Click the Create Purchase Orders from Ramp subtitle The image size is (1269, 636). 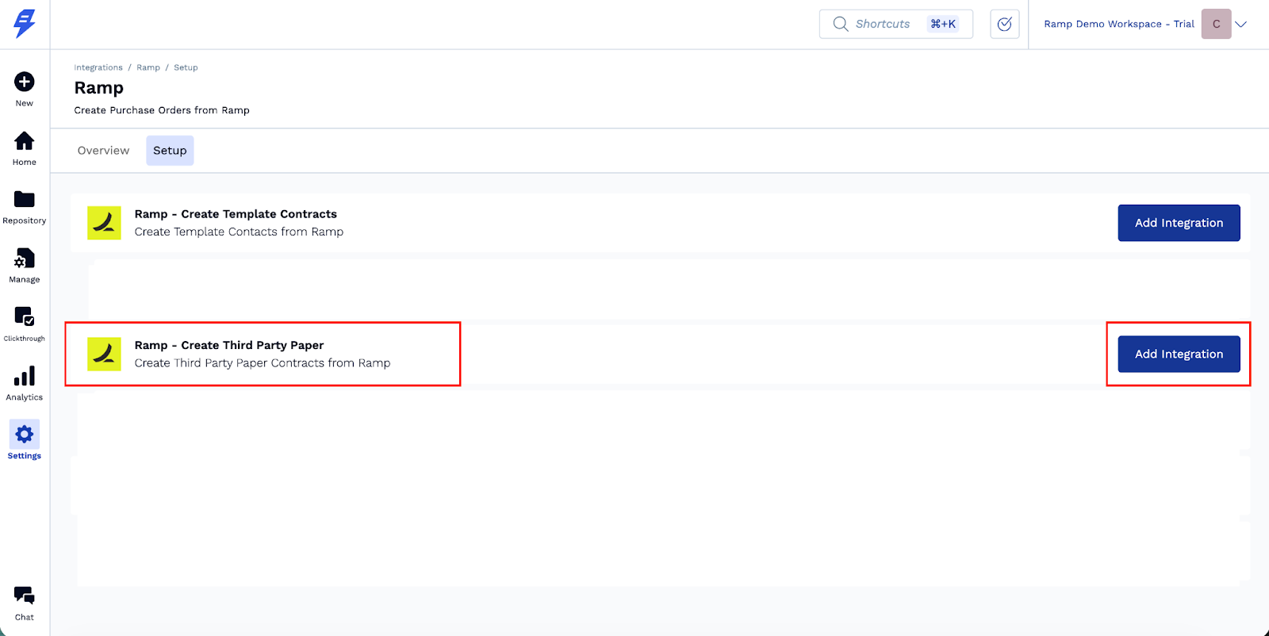[162, 110]
